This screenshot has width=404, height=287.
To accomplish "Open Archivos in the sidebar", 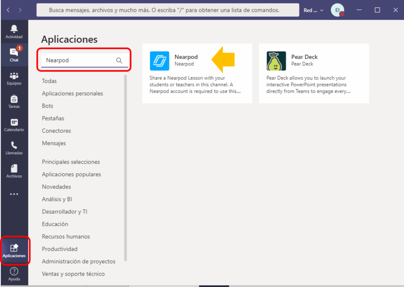I will click(x=14, y=170).
